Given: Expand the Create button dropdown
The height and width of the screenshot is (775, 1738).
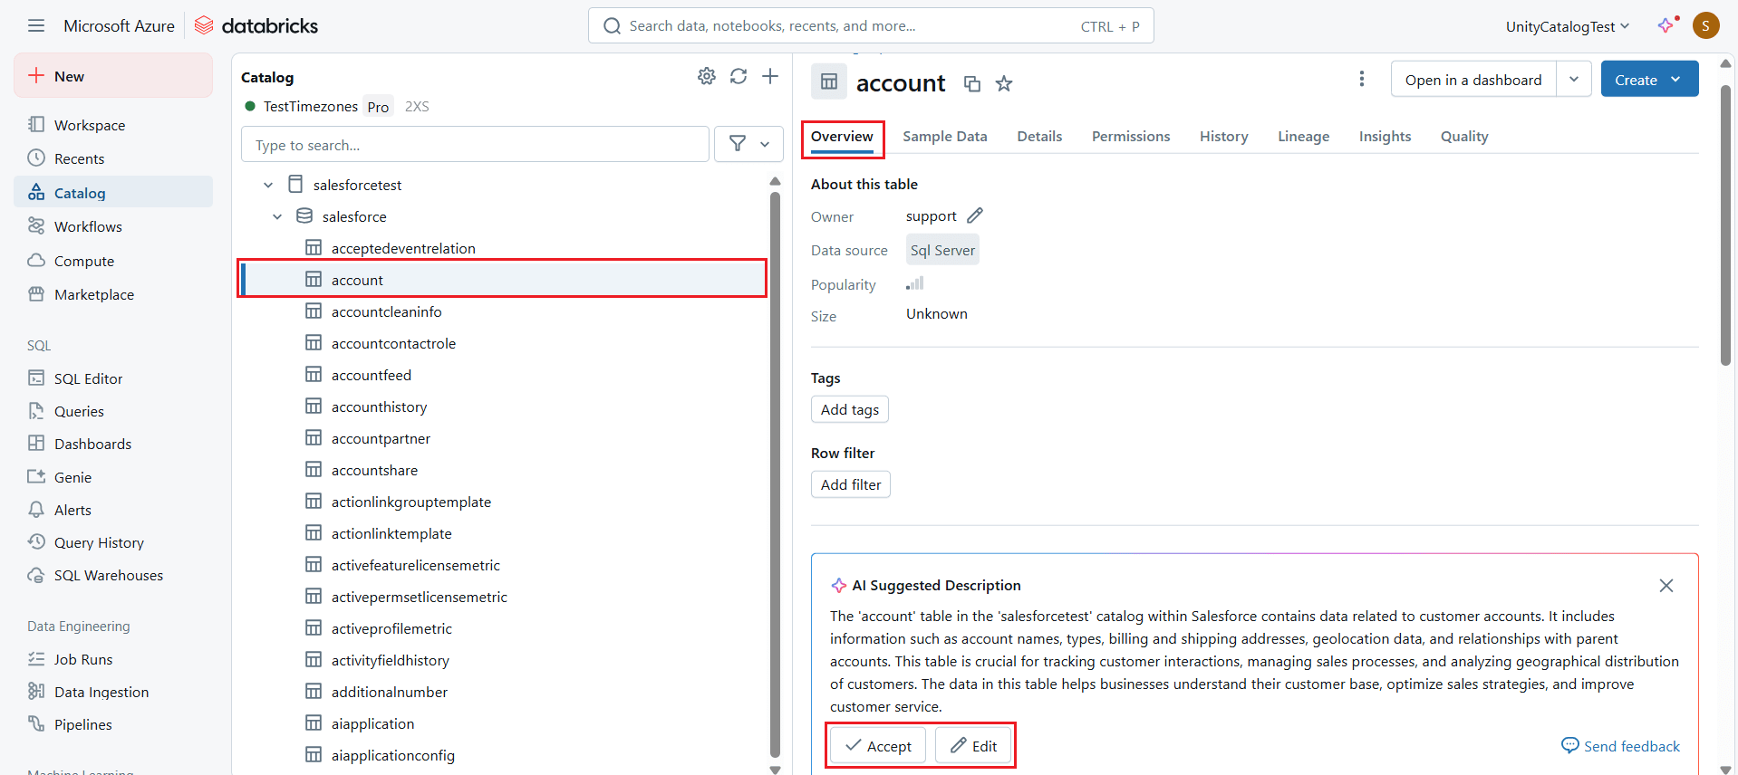Looking at the screenshot, I should 1676,80.
